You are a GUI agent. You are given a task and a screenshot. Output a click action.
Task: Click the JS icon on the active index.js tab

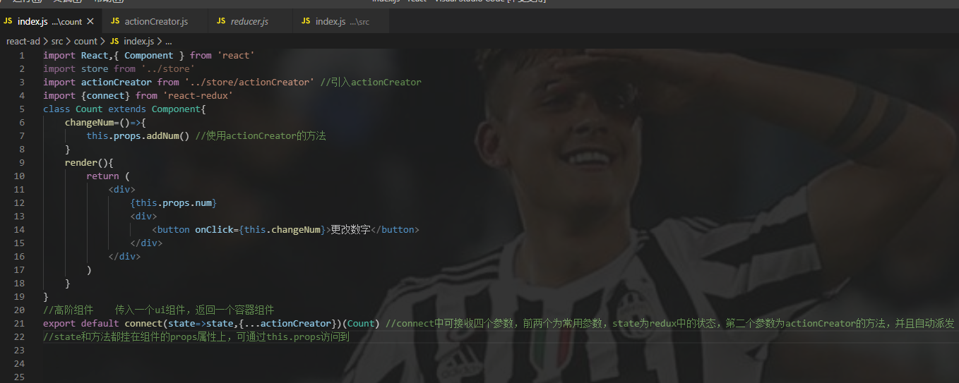[x=8, y=21]
